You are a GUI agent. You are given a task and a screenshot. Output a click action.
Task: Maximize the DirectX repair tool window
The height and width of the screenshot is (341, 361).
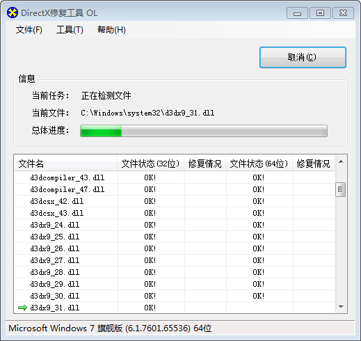321,13
